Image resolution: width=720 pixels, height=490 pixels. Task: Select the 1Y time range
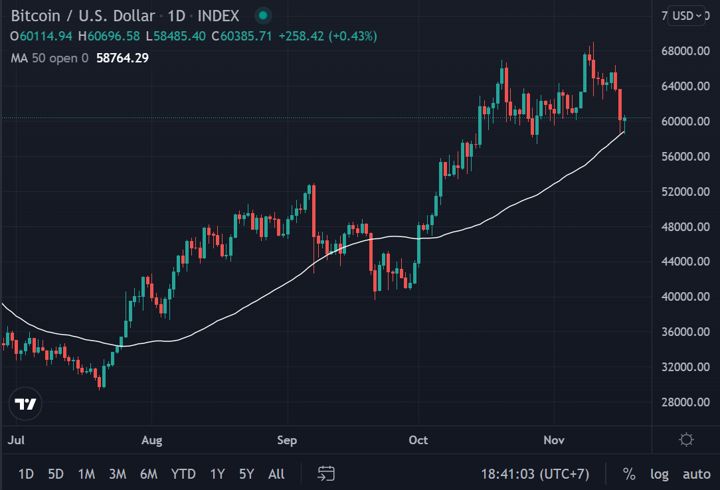(x=217, y=474)
